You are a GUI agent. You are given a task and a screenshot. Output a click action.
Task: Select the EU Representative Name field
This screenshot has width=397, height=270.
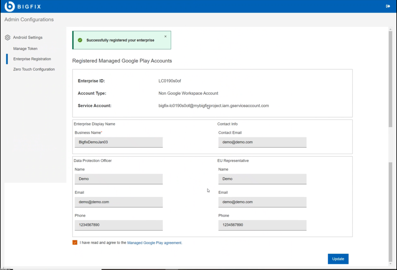point(262,179)
